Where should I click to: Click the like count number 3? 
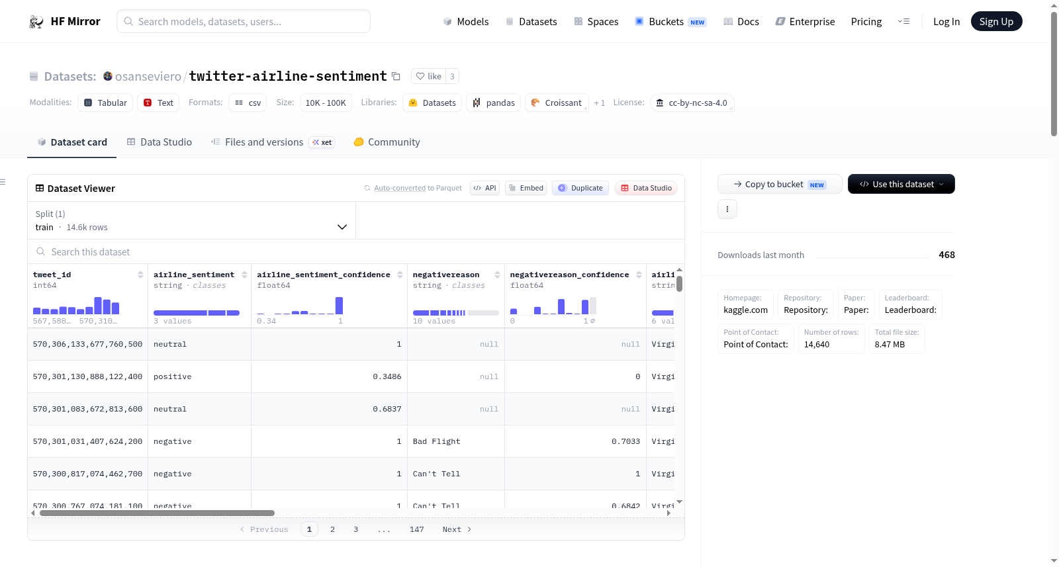coord(452,76)
